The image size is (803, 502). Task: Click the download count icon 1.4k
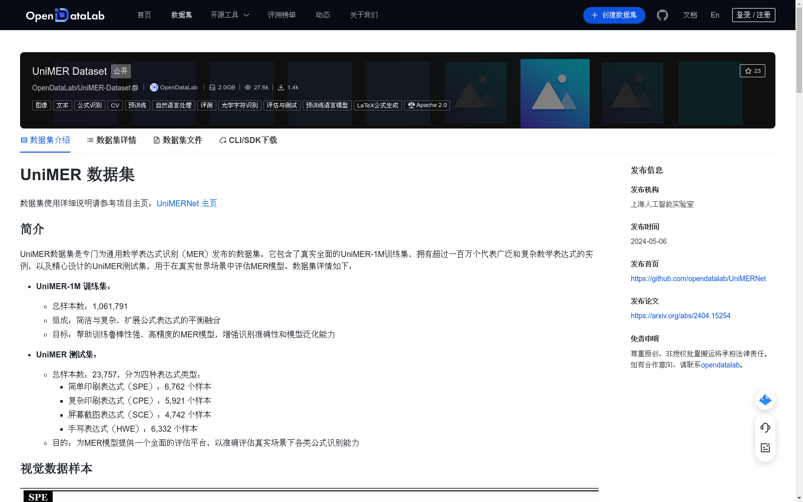281,87
